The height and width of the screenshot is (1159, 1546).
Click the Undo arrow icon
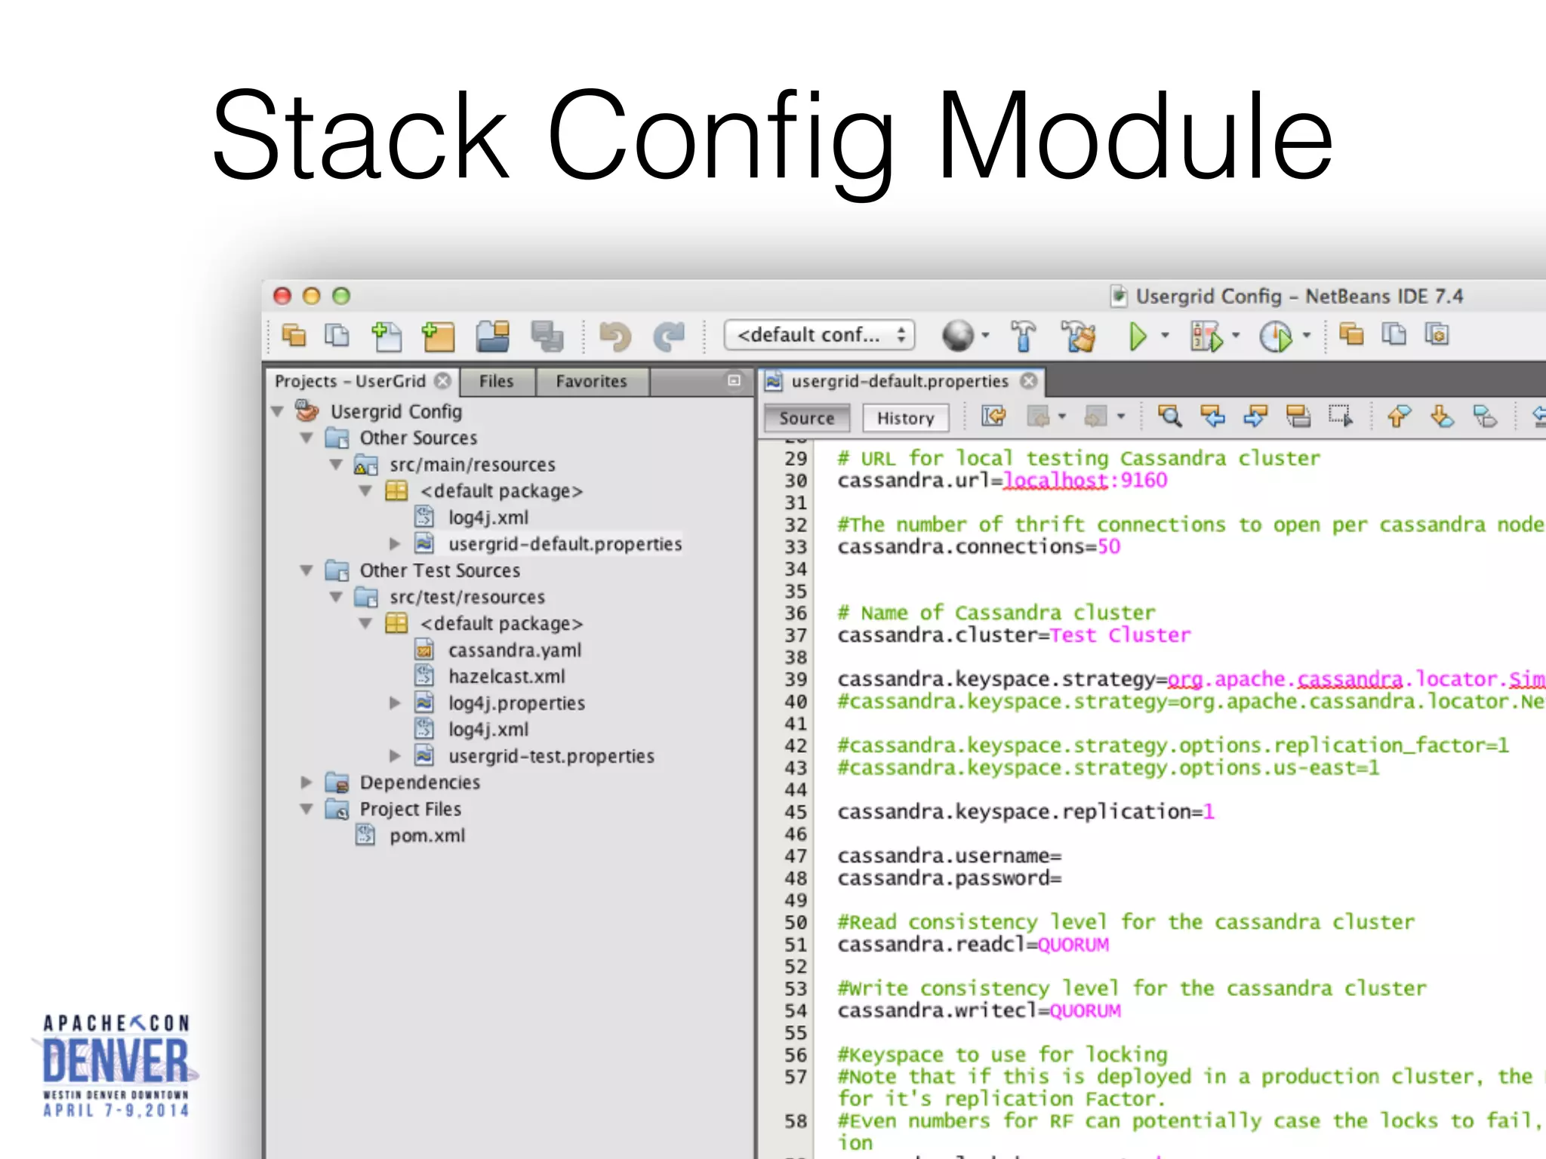click(614, 337)
